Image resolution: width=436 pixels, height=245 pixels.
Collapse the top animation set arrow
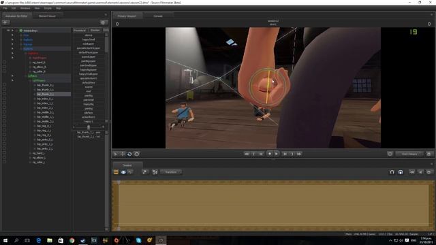(12, 30)
